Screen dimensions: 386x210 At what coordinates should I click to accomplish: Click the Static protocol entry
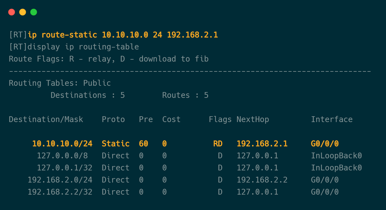tap(116, 144)
